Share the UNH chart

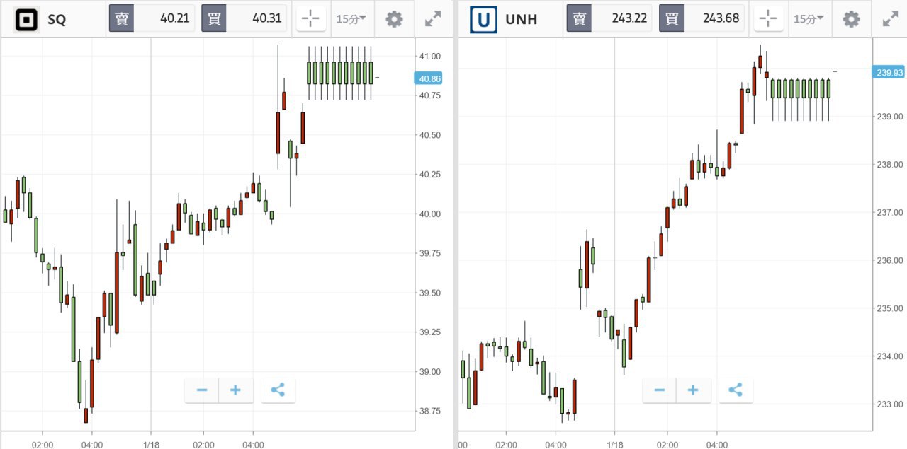(x=736, y=390)
